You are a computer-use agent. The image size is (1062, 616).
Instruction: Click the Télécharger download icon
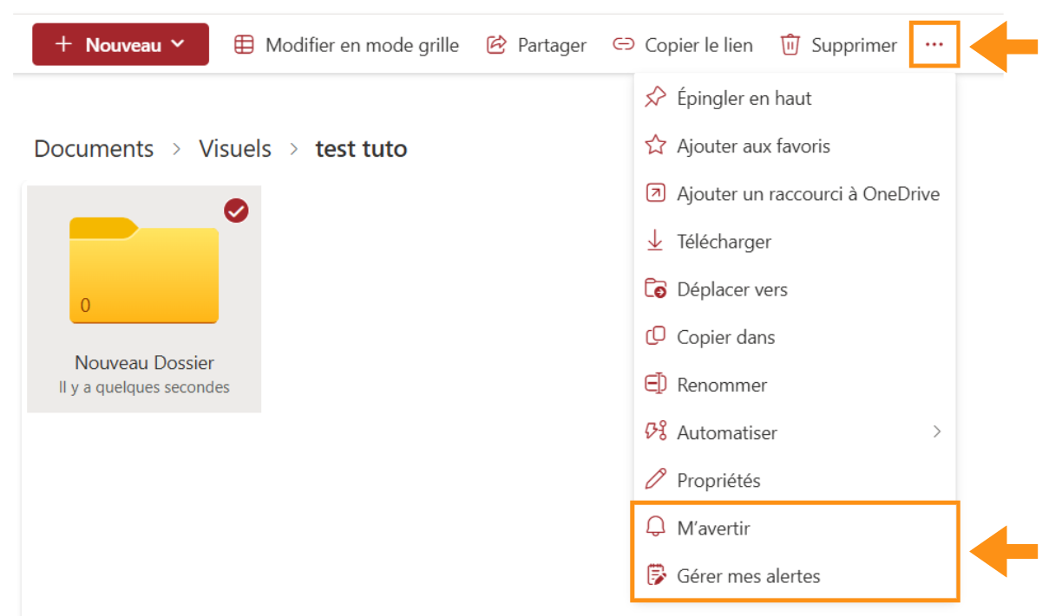tap(656, 241)
